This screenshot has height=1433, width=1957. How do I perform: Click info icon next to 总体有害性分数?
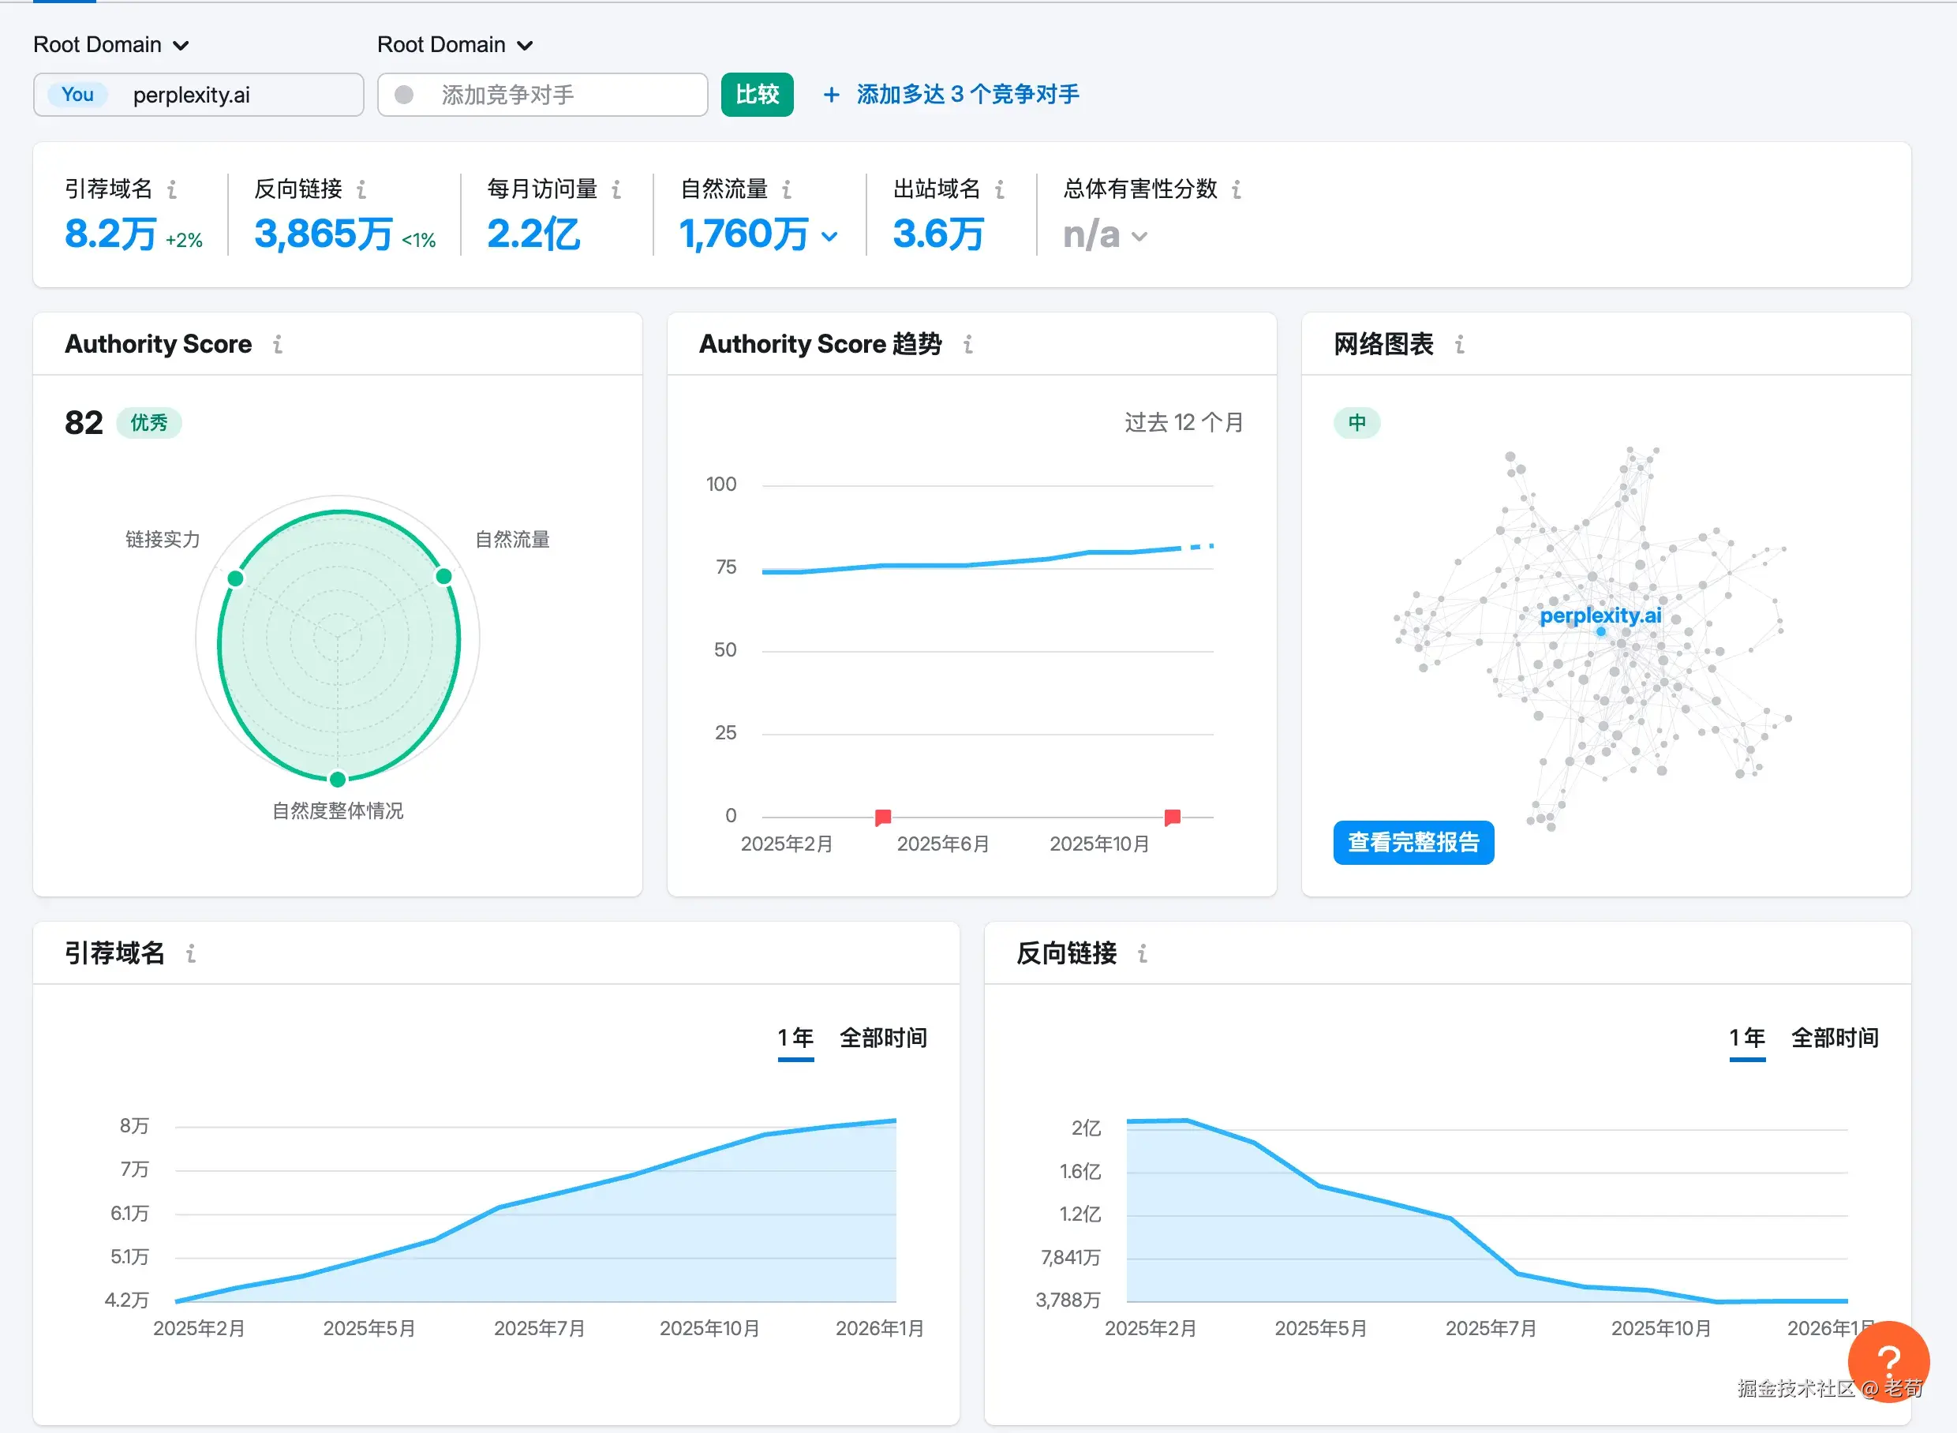[1236, 189]
